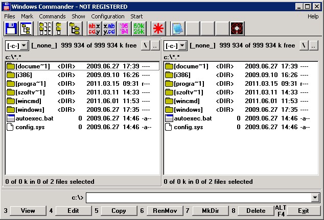
Task: Click the F4 Edit button
Action: point(74,211)
